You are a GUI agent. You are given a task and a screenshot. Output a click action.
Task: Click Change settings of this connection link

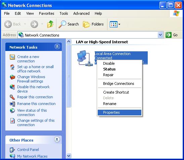36,123
